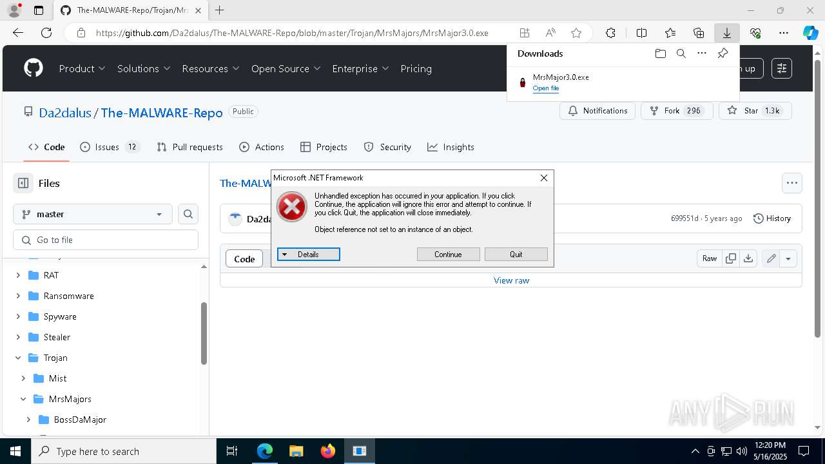Open the browser profile avatar
This screenshot has height=464, width=825.
point(14,10)
